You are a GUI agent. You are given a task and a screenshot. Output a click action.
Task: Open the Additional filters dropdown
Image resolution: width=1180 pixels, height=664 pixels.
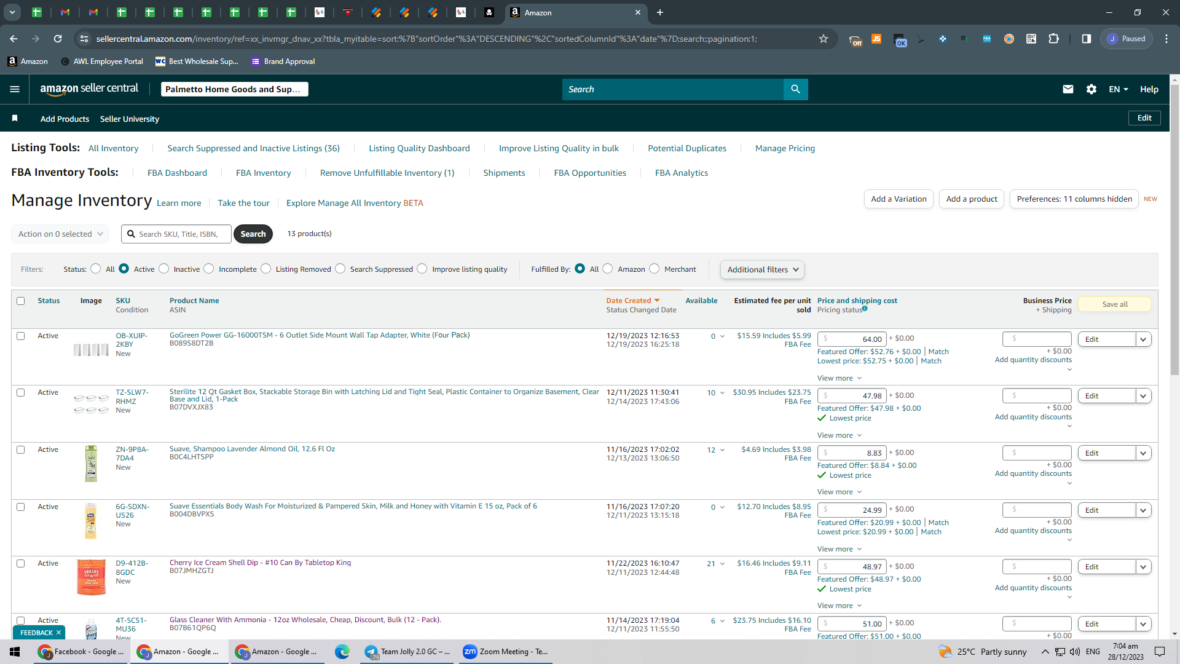[762, 269]
